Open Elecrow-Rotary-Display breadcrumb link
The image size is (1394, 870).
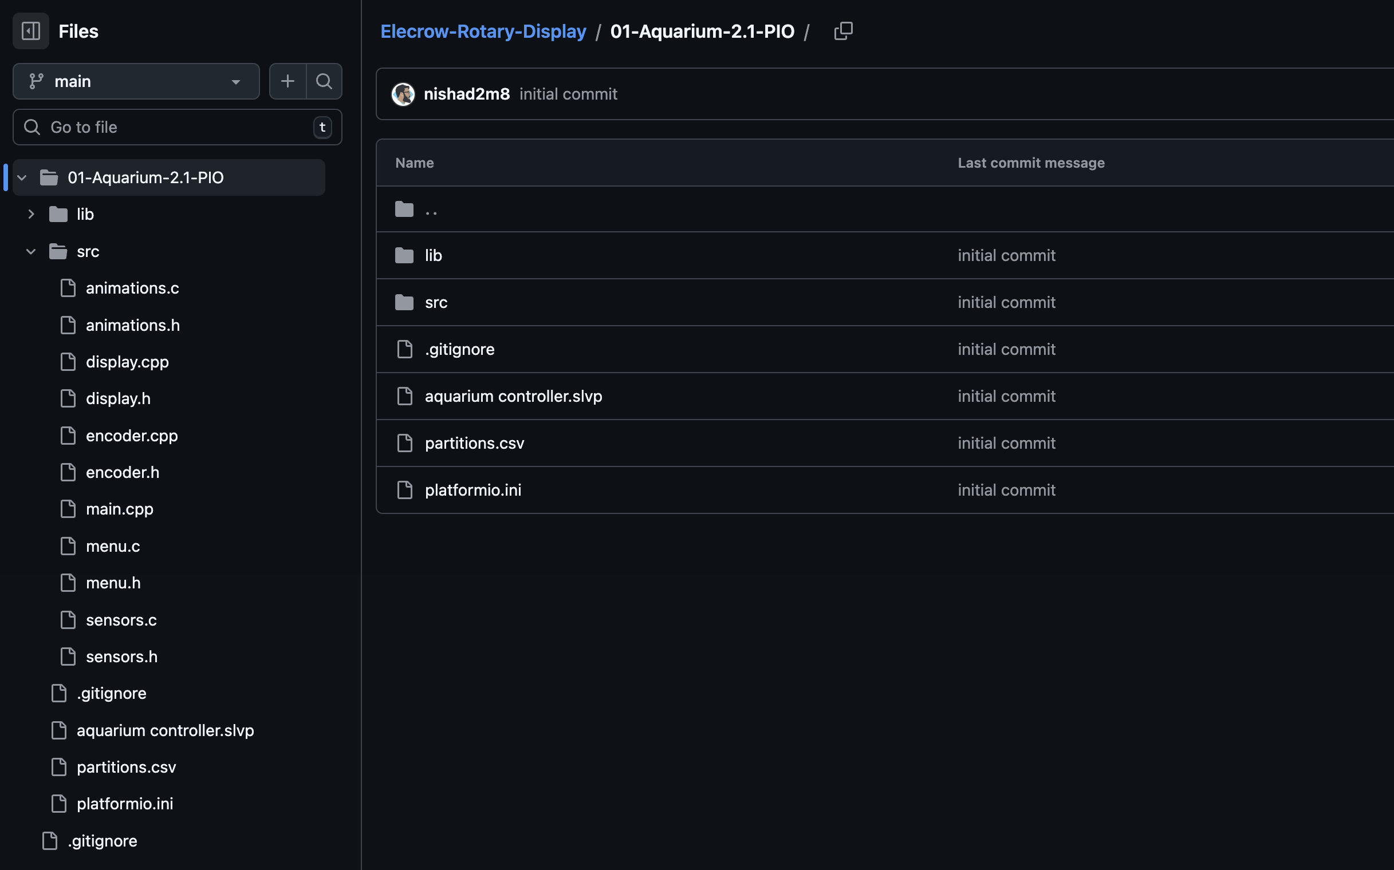(483, 31)
